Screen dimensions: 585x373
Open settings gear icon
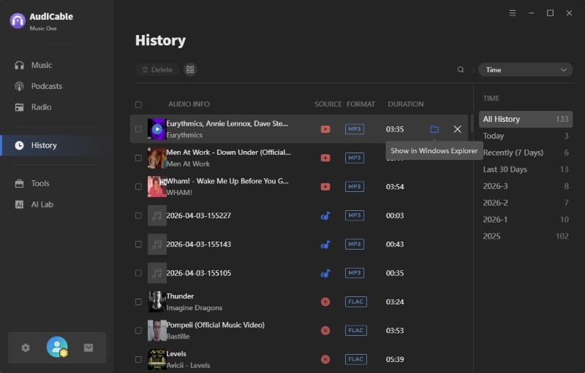(x=26, y=347)
